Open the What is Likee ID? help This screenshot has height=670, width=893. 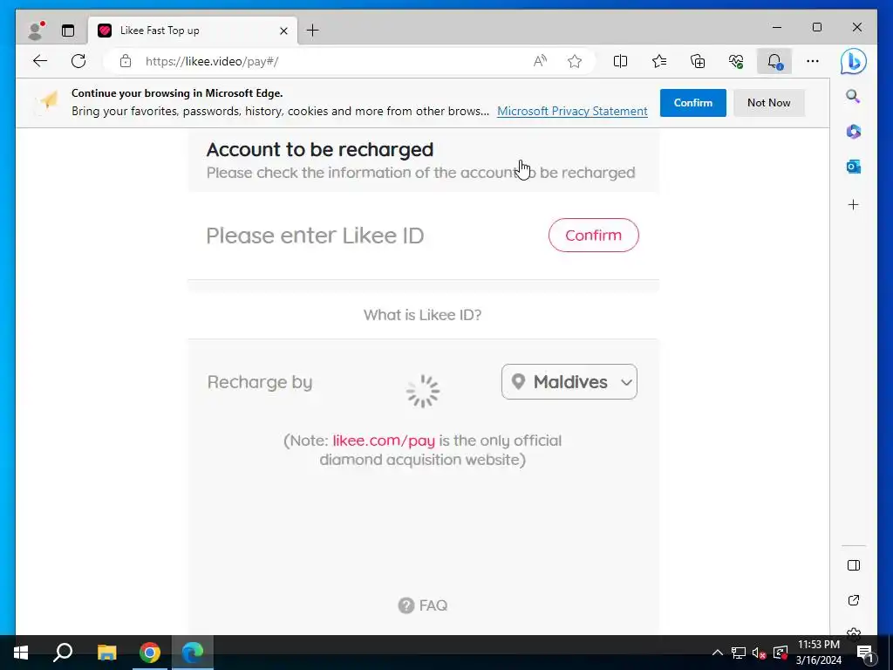click(x=423, y=314)
